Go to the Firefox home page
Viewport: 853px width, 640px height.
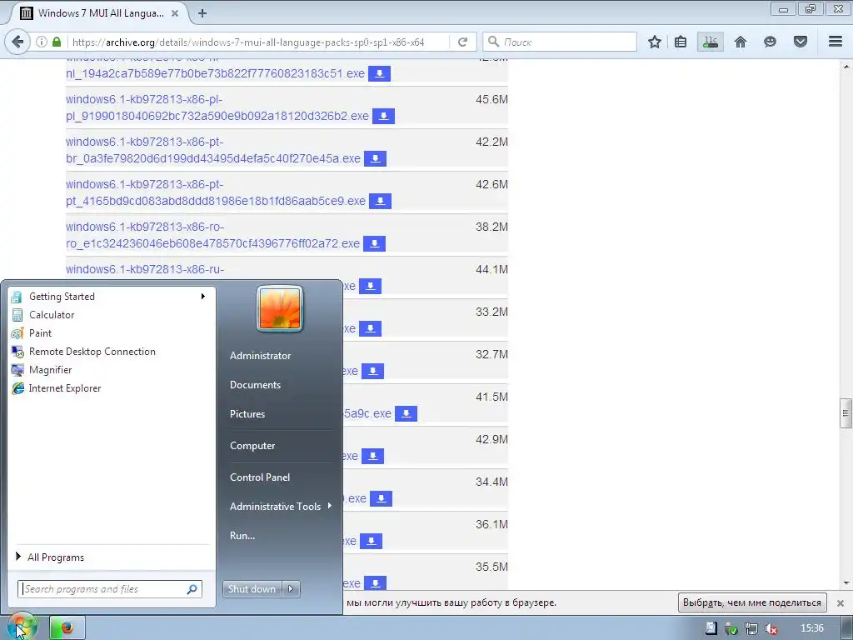(x=741, y=42)
